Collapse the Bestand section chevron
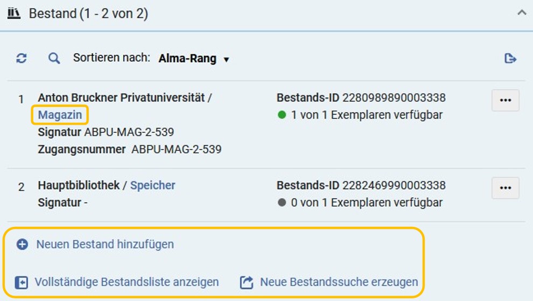533x301 pixels. [522, 13]
